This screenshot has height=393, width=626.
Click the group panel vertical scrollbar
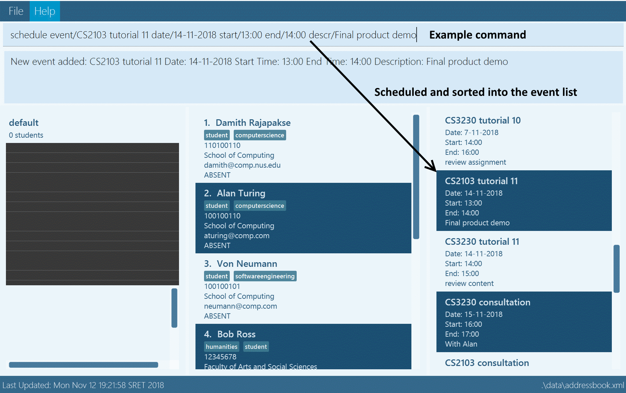tap(174, 308)
